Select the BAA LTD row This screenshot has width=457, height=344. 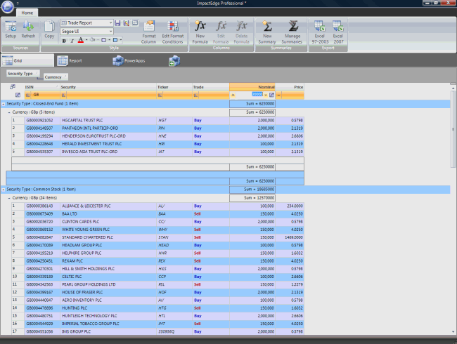coord(157,214)
